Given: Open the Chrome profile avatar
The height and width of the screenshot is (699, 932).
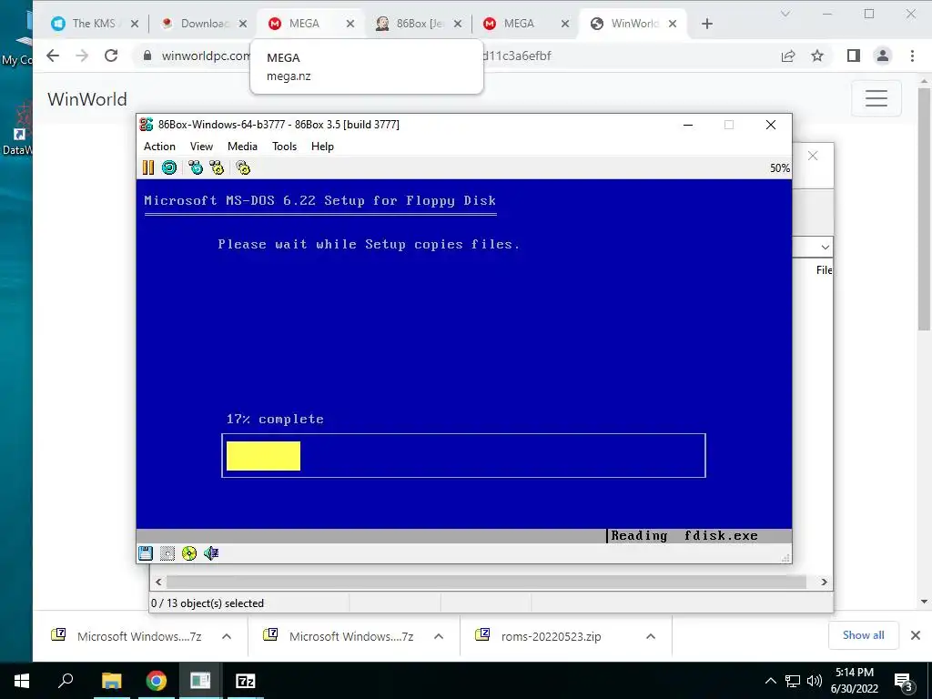Looking at the screenshot, I should pyautogui.click(x=883, y=56).
